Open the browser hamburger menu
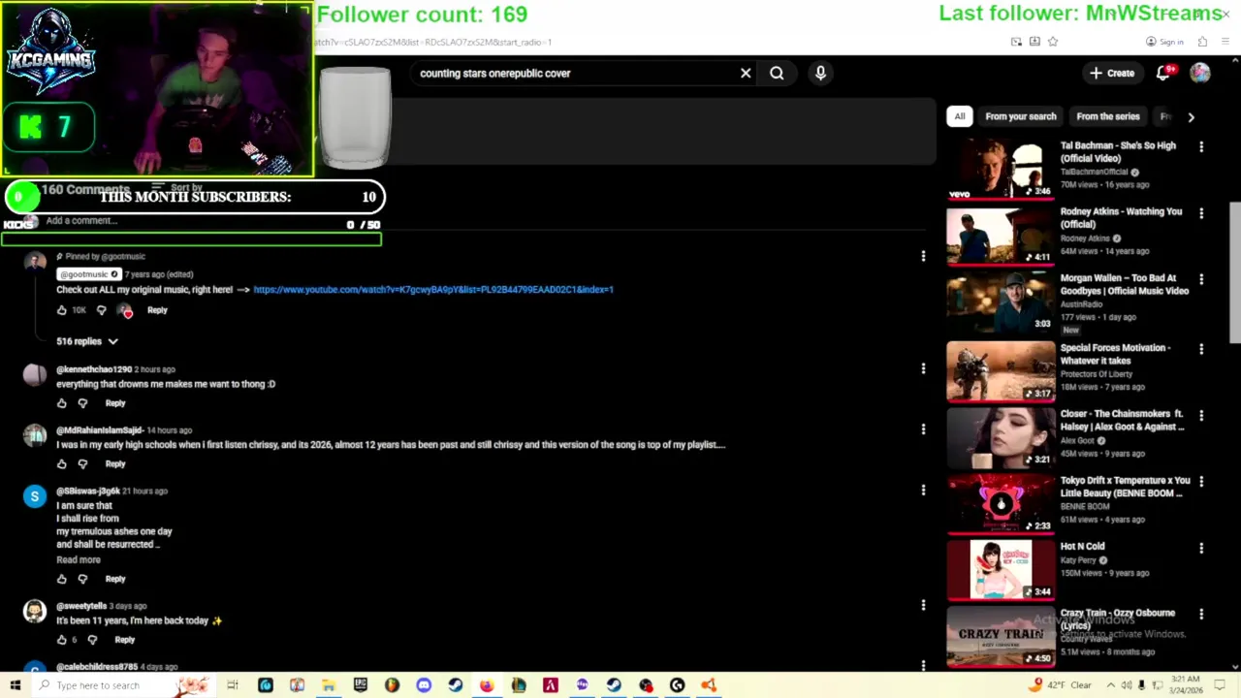Screen dimensions: 1241x698 coord(1226,42)
